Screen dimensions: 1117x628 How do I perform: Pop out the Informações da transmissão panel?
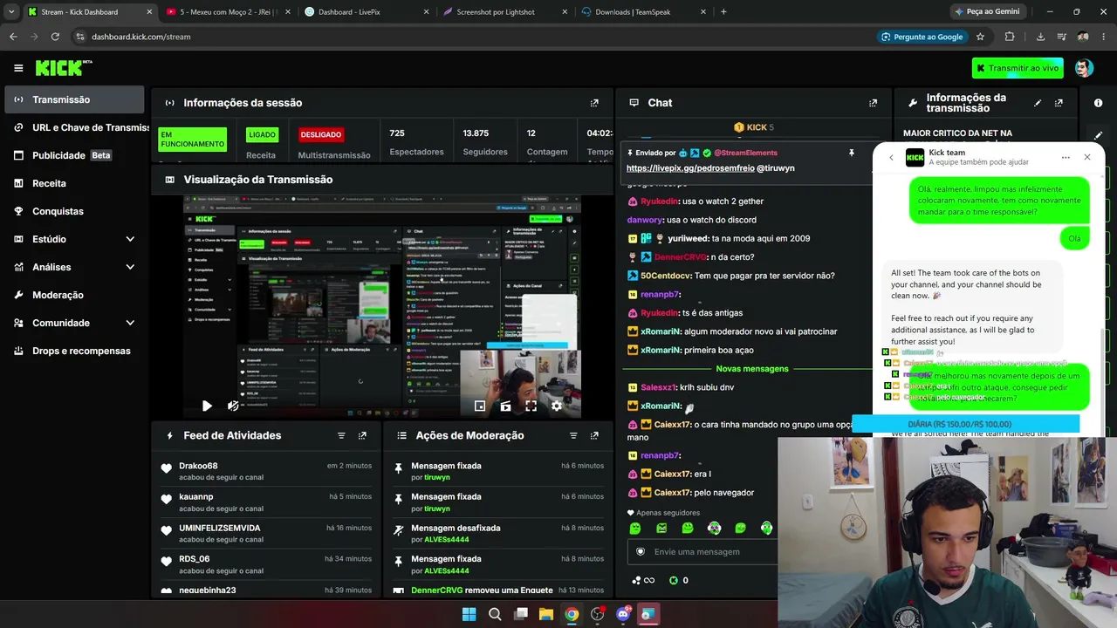pyautogui.click(x=1059, y=103)
